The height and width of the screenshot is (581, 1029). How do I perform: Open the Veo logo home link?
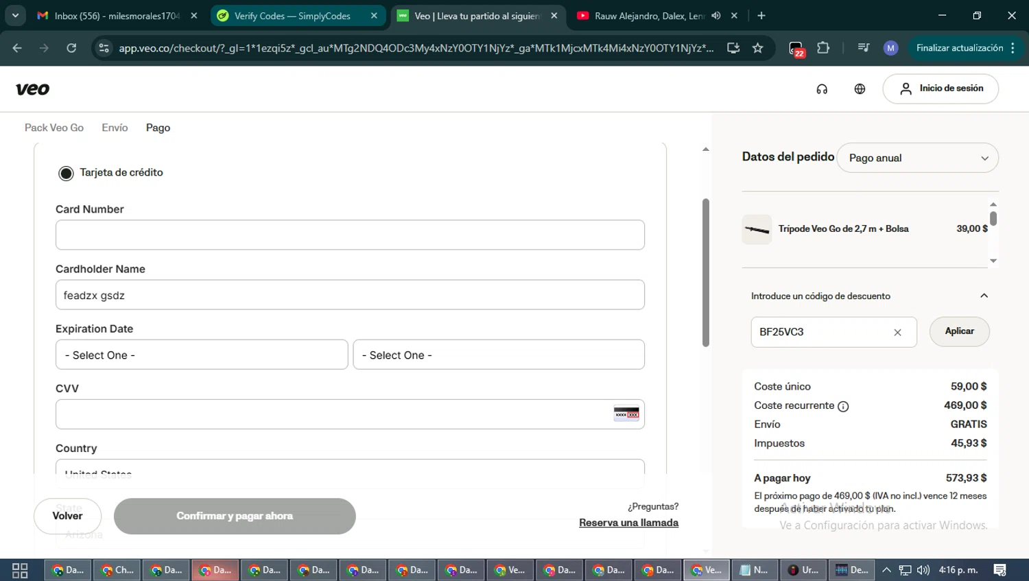[32, 89]
